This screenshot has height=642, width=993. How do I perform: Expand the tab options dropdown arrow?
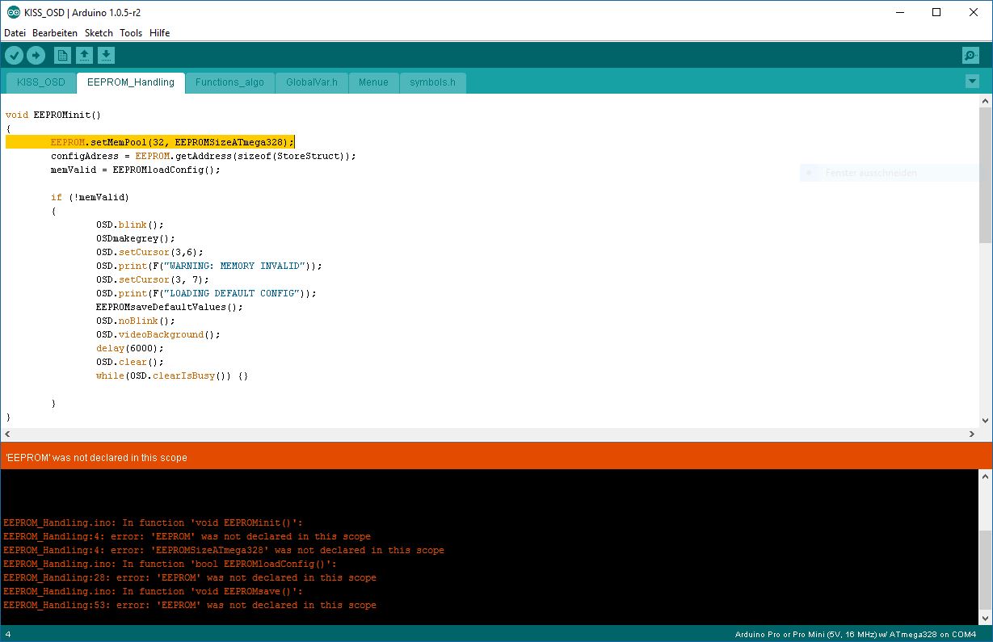click(x=972, y=82)
